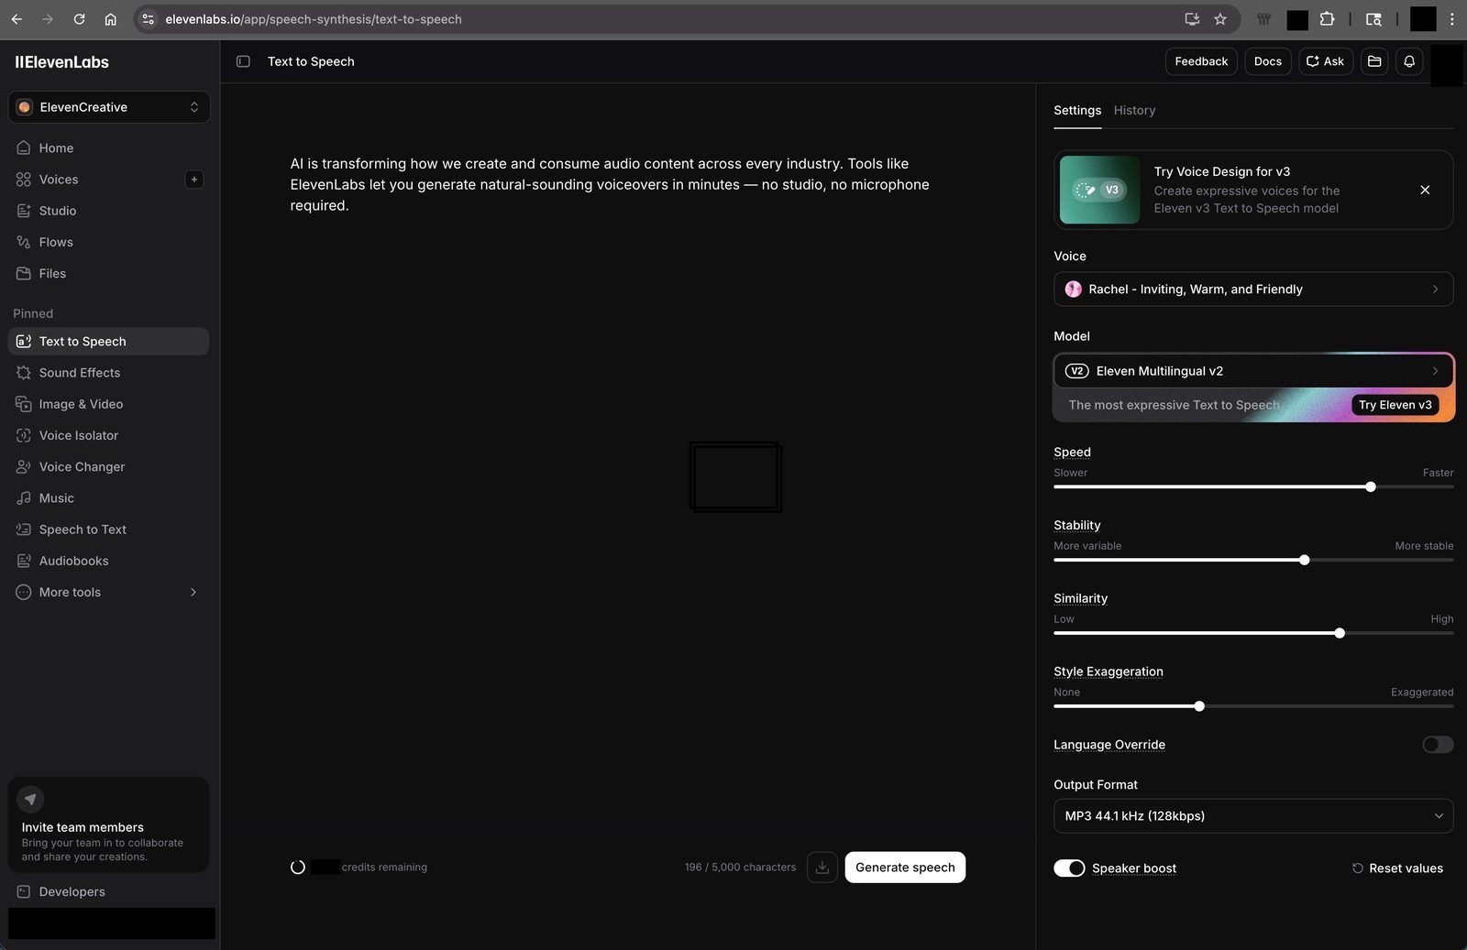Disable Speaker boost switch

coord(1069,868)
